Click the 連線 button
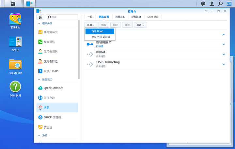This screenshot has width=235, height=149. click(x=127, y=25)
